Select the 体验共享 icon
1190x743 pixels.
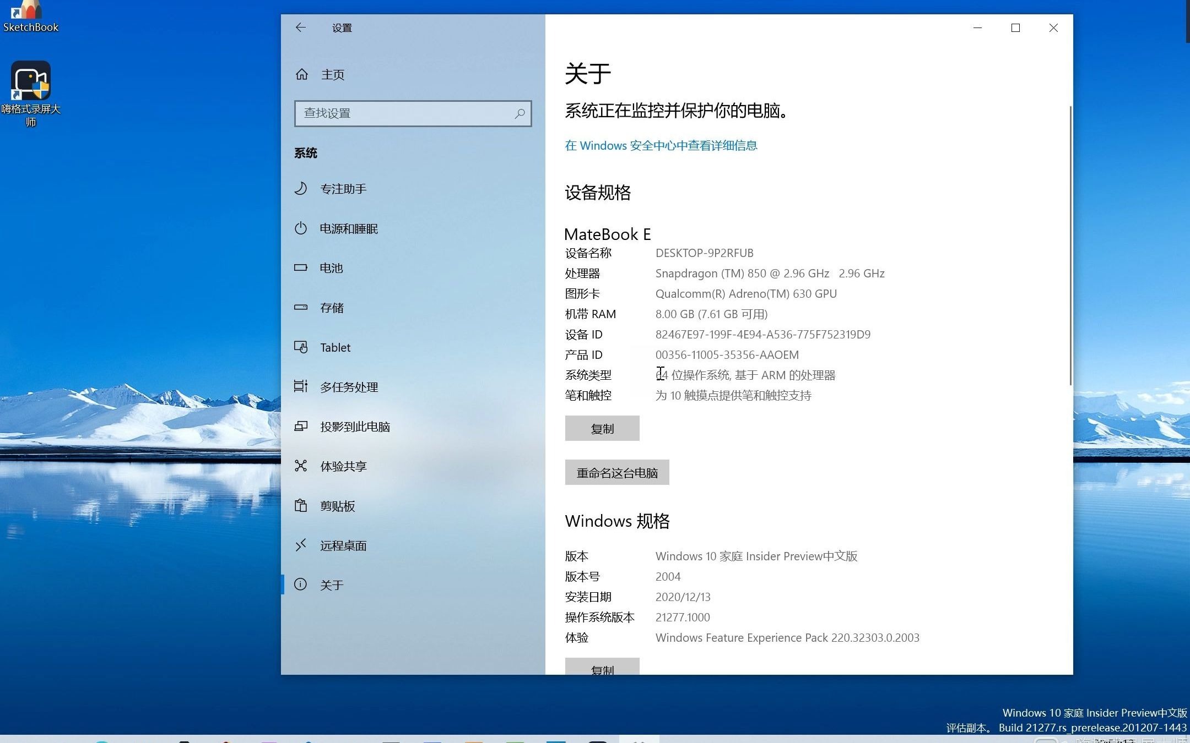point(300,466)
